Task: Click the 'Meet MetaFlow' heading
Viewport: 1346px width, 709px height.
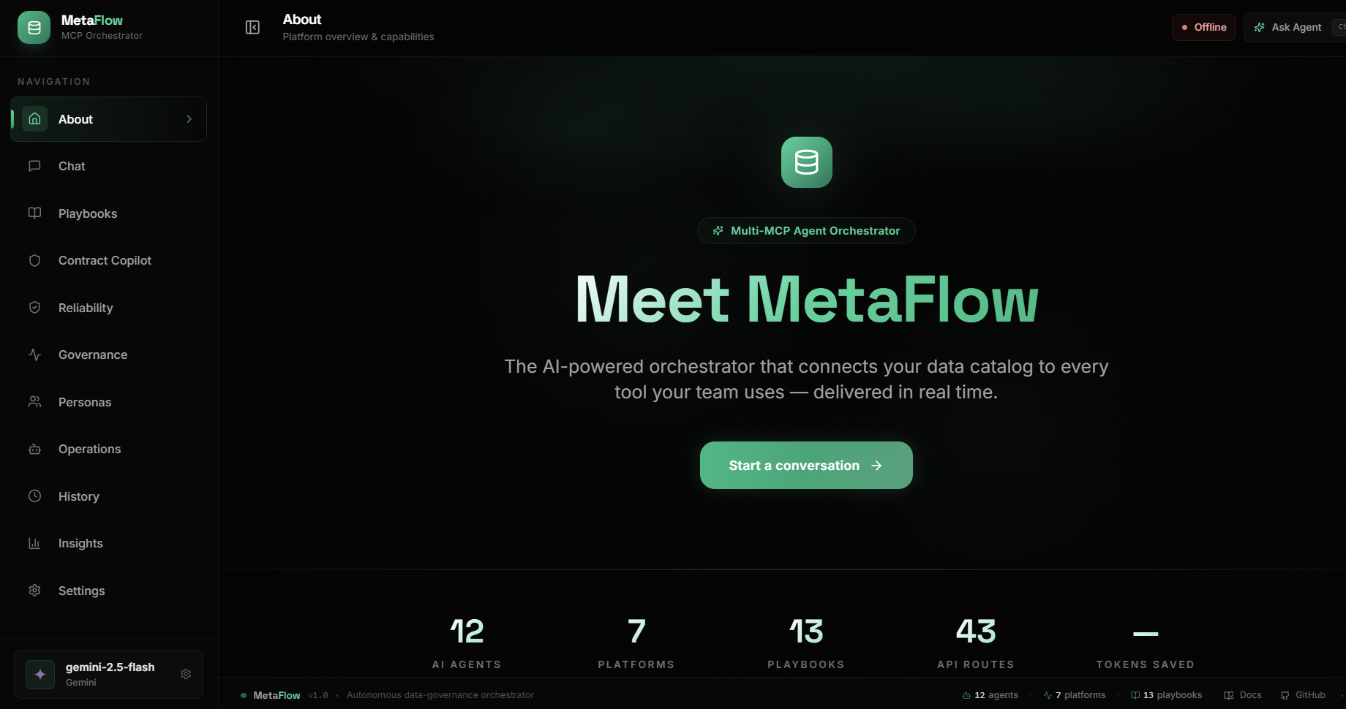Action: coord(806,299)
